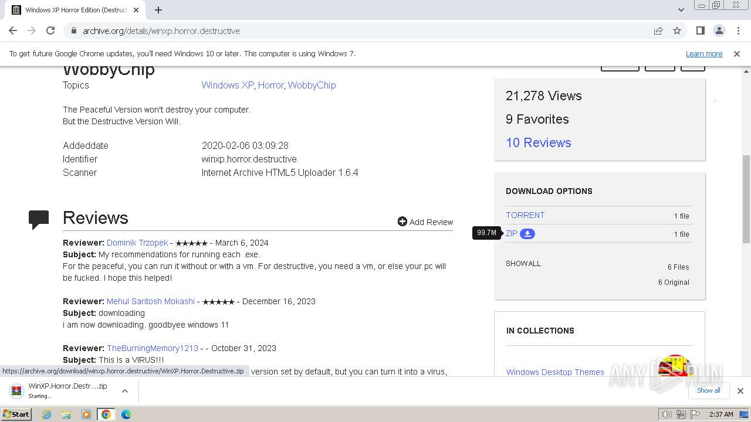The height and width of the screenshot is (422, 751).
Task: Open reviewer Mehul Santosh Mokashi's profile
Action: 151,301
